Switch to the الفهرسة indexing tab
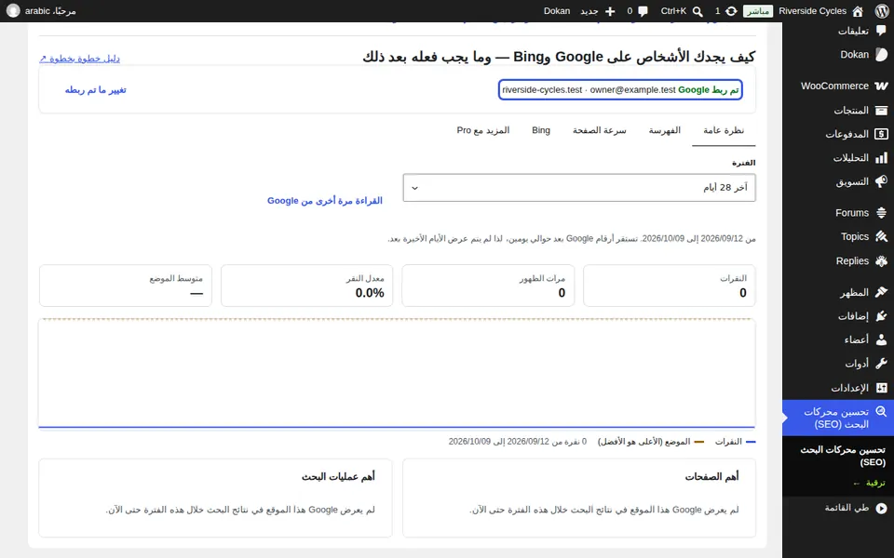This screenshot has height=558, width=894. point(665,130)
